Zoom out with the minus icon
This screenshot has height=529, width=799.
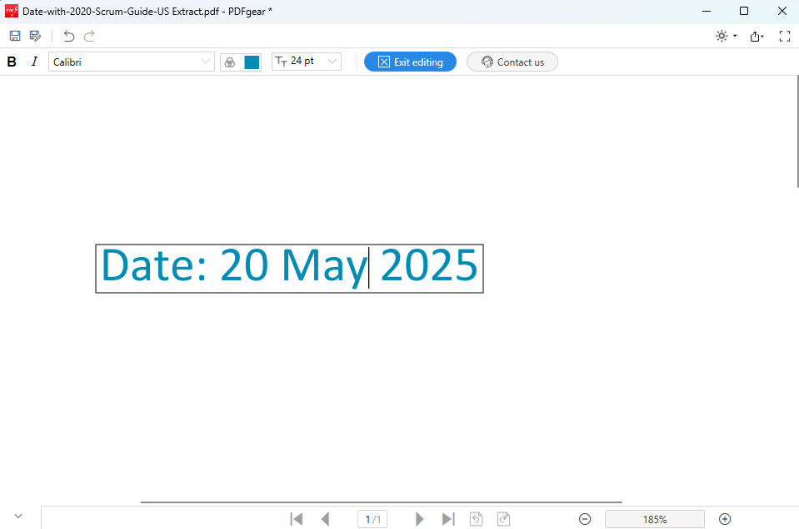585,519
